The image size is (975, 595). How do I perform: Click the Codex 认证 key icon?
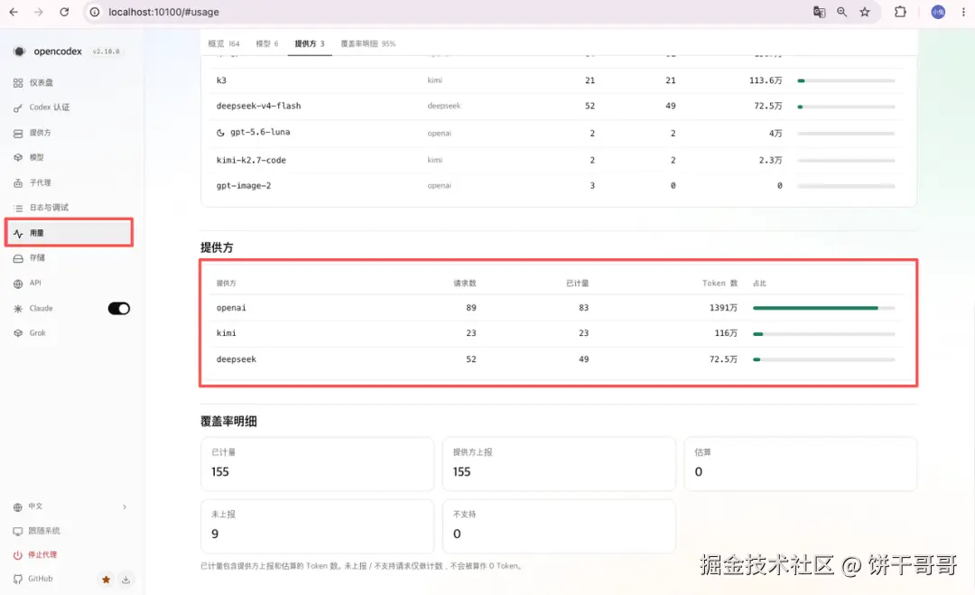point(18,108)
